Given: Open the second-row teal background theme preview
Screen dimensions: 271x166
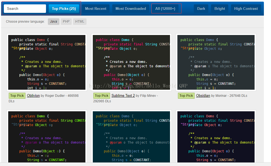Looking at the screenshot, I should pos(131,136).
